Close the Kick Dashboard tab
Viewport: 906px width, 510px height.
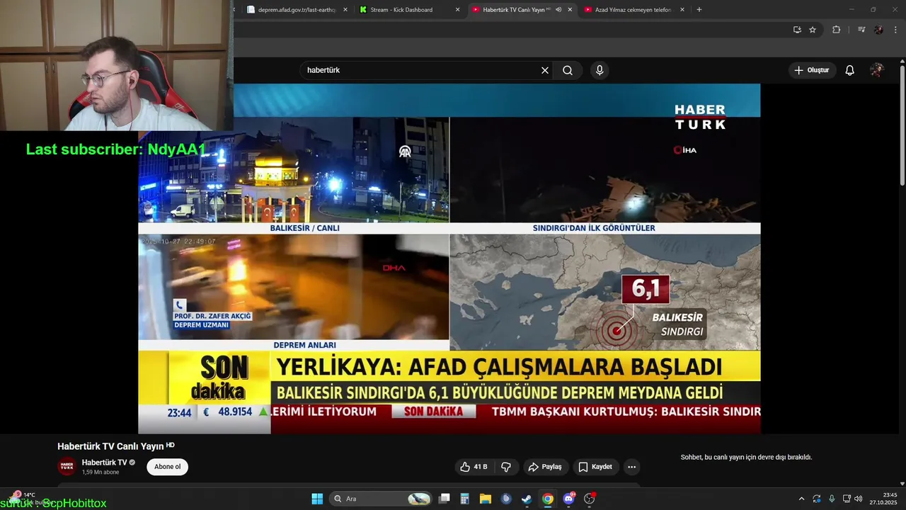[x=458, y=10]
